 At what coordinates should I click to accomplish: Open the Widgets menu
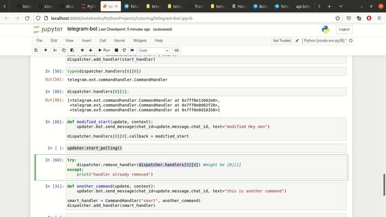click(140, 40)
